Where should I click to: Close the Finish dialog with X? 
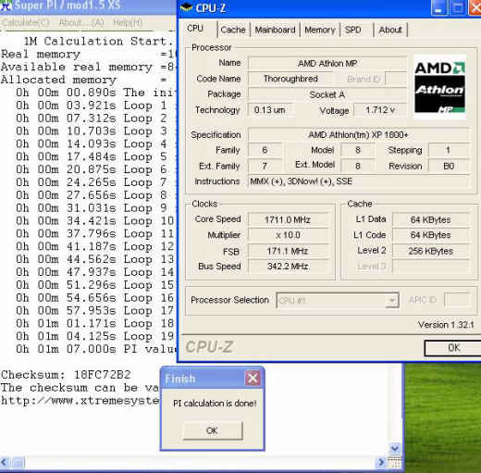click(x=253, y=379)
